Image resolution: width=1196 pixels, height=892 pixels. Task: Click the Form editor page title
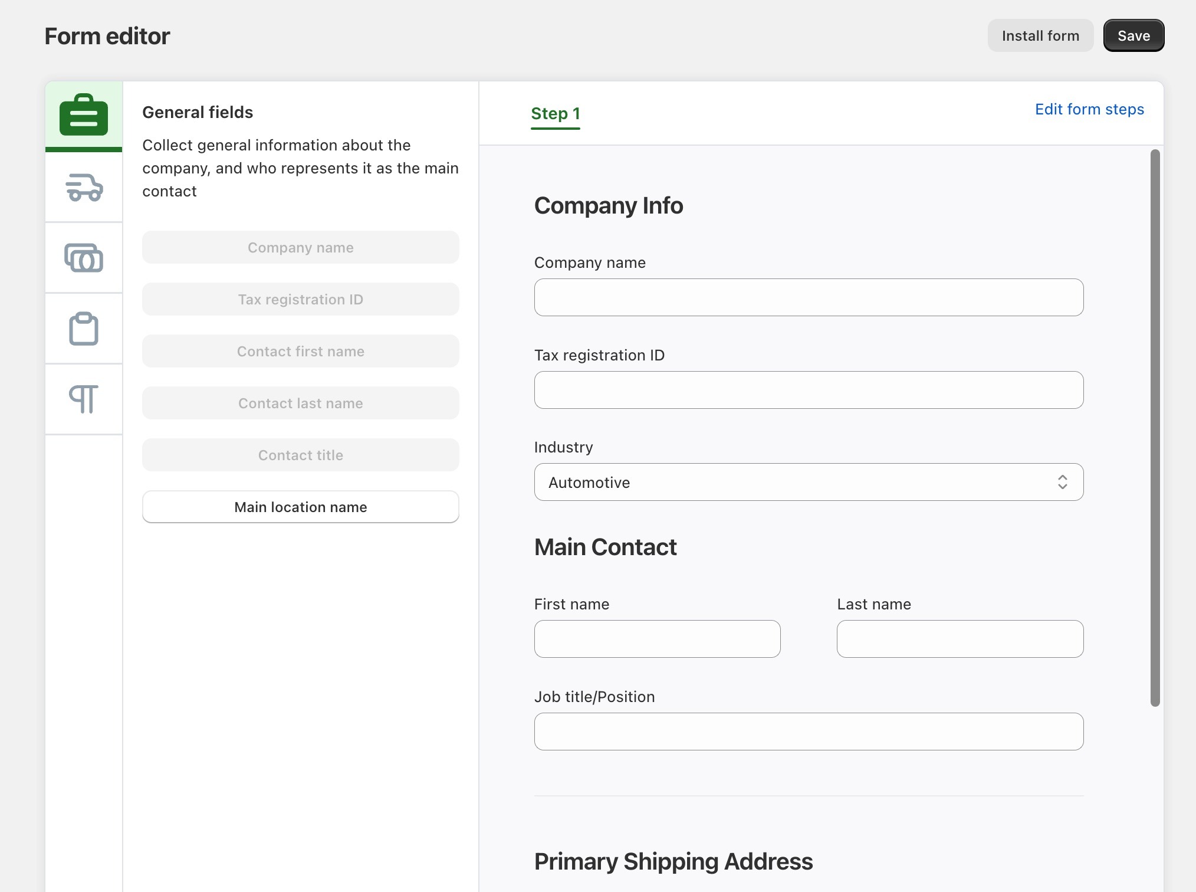click(107, 36)
